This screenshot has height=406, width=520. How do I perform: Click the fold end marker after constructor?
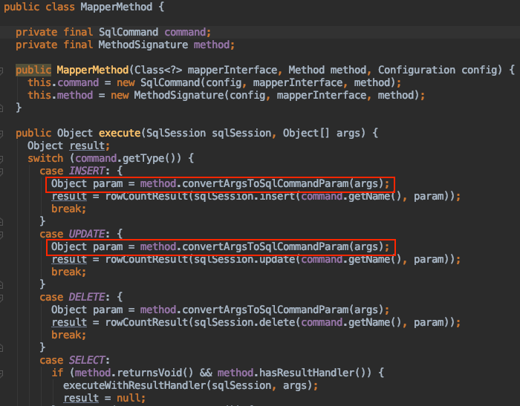click(x=2, y=108)
